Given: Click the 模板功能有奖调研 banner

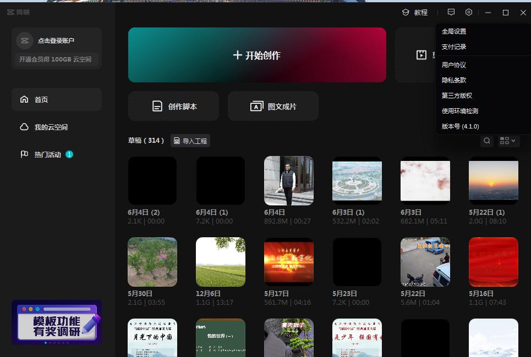Looking at the screenshot, I should point(57,322).
